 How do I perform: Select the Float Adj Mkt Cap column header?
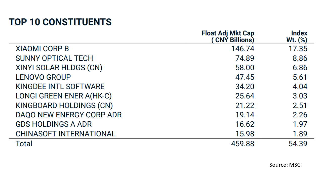pos(228,37)
